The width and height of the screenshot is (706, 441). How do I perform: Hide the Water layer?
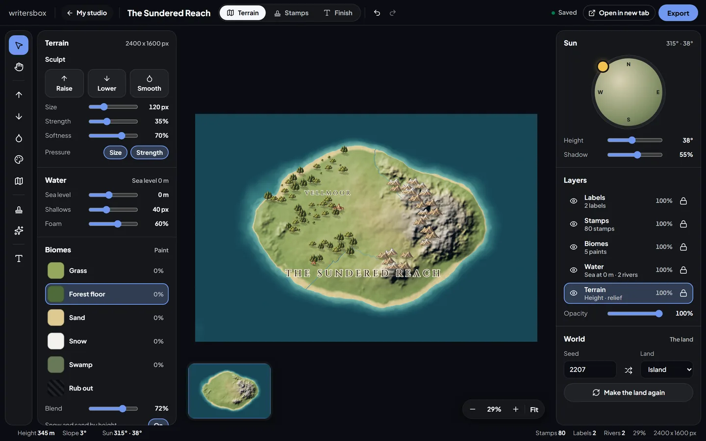coord(574,270)
